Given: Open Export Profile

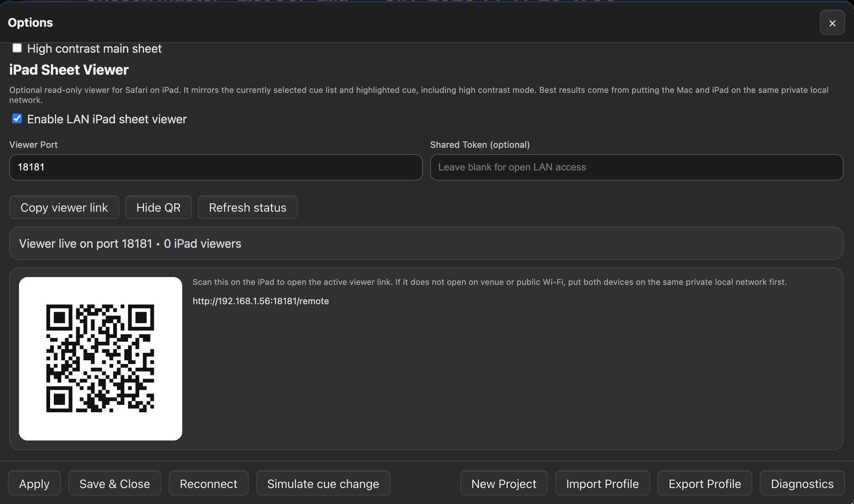Looking at the screenshot, I should [705, 484].
